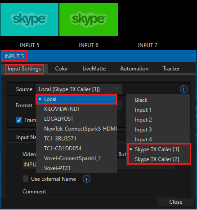Toggle the Frame checkbox under Format
Viewport: 197px width, 210px height.
coord(19,120)
